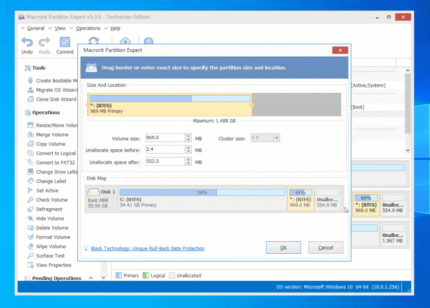Select the Defragment operation icon
The image size is (430, 308).
point(30,209)
